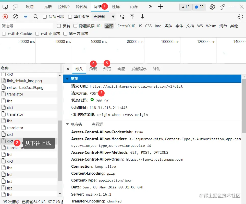Screen dimensions: 246x204
Task: Filter requests by Img
Action: tap(158, 26)
